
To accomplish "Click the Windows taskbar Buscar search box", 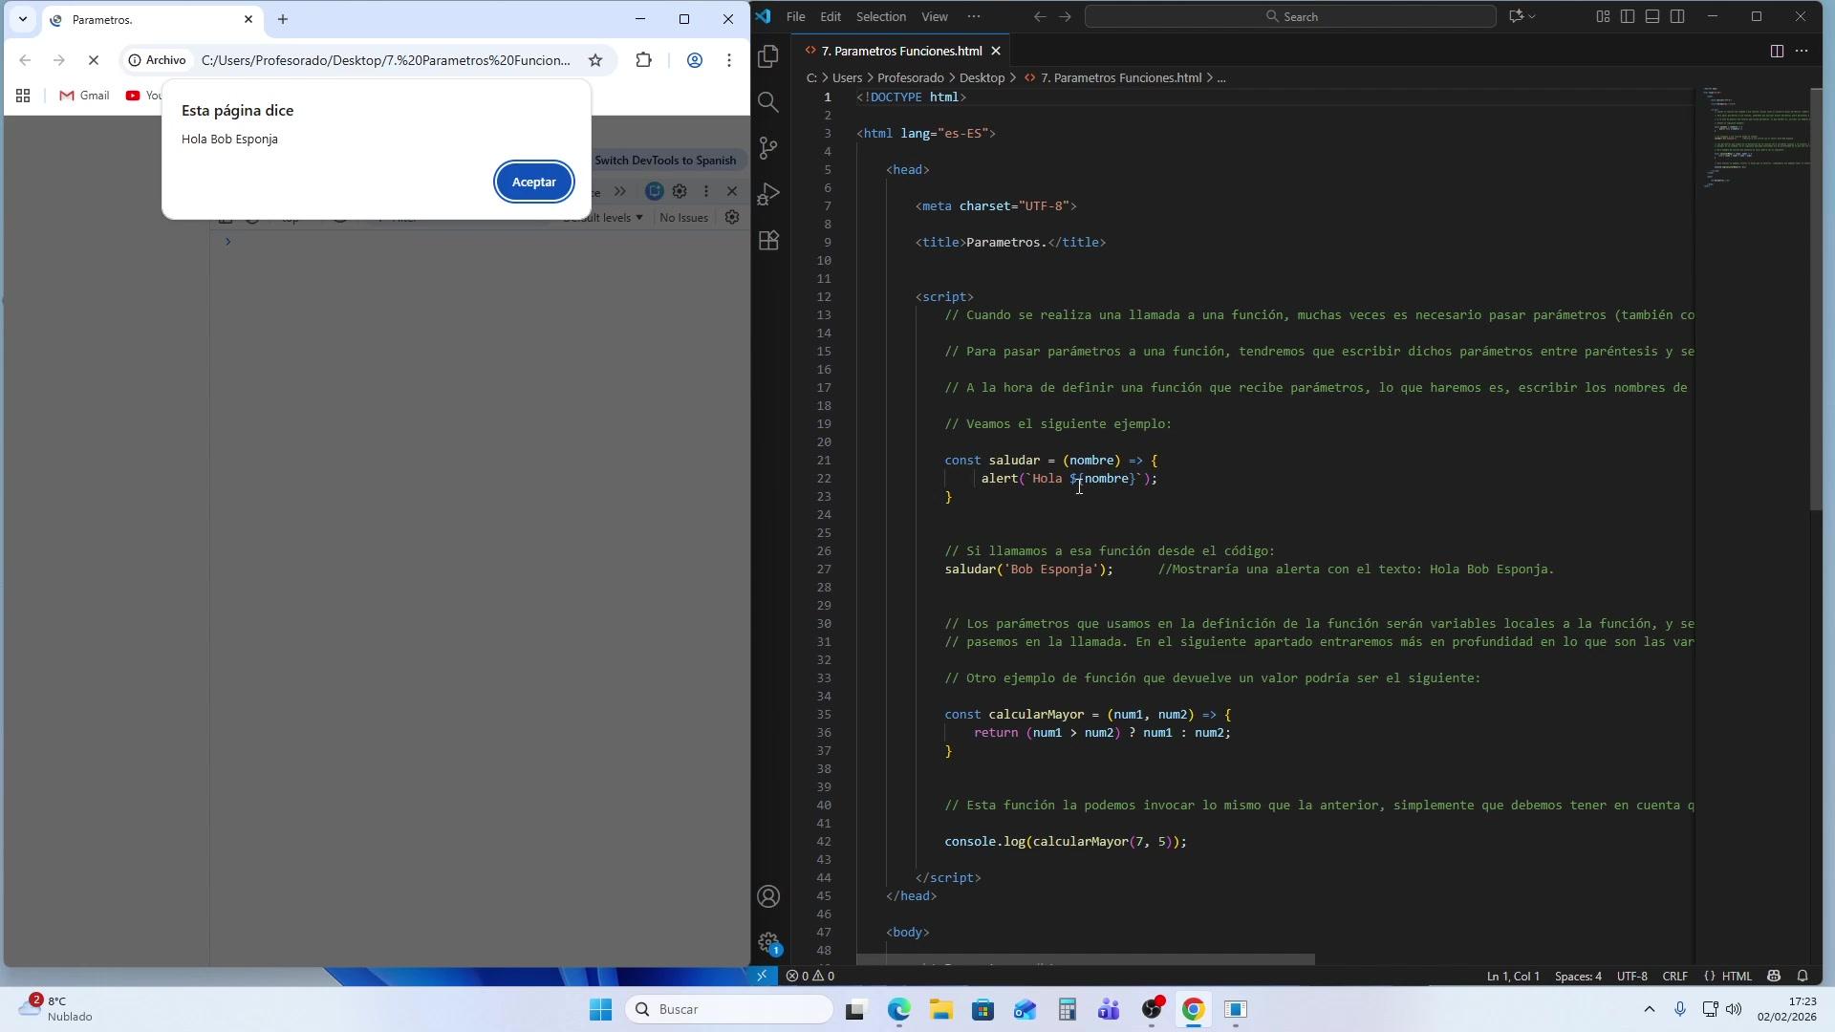I will click(729, 1009).
